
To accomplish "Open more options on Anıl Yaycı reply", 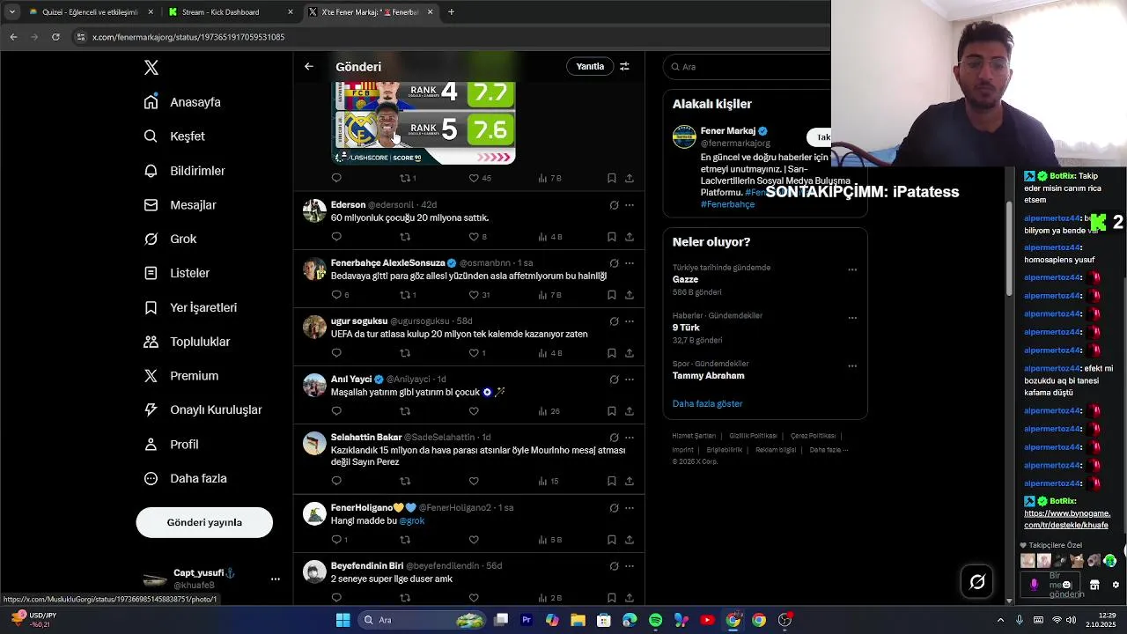I will point(629,380).
